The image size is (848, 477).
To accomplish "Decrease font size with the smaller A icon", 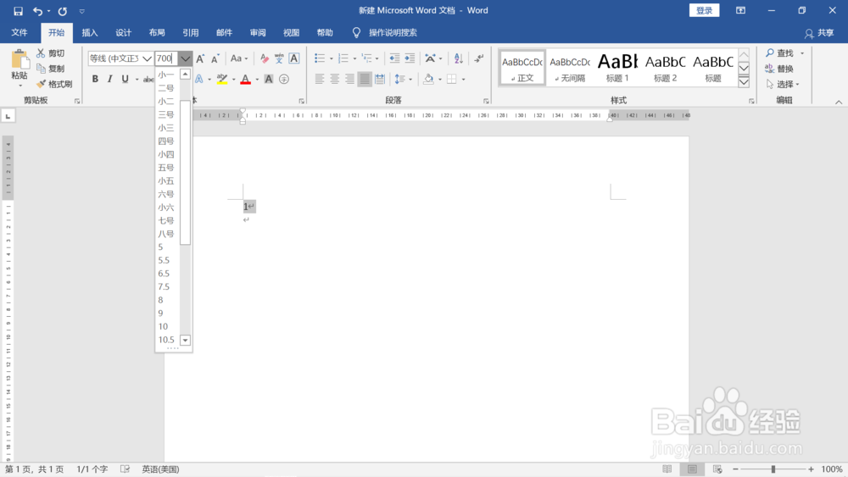I will click(x=215, y=58).
